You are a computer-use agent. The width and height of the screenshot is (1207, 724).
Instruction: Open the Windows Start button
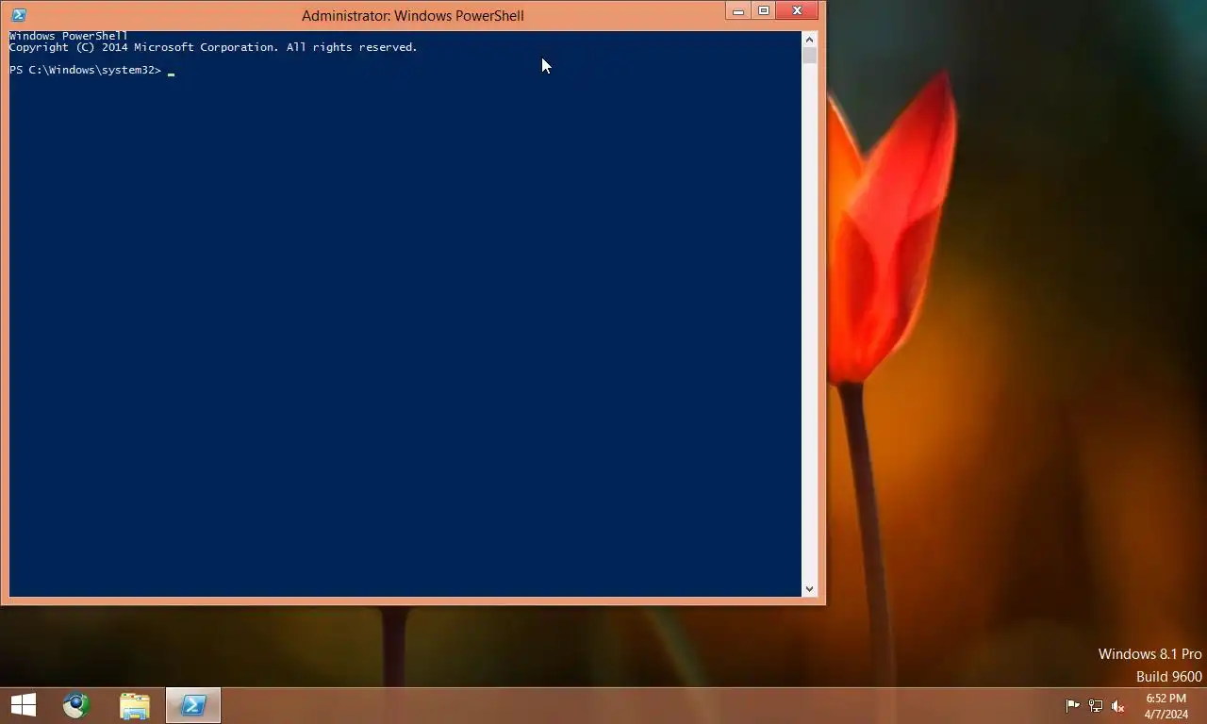(x=24, y=705)
